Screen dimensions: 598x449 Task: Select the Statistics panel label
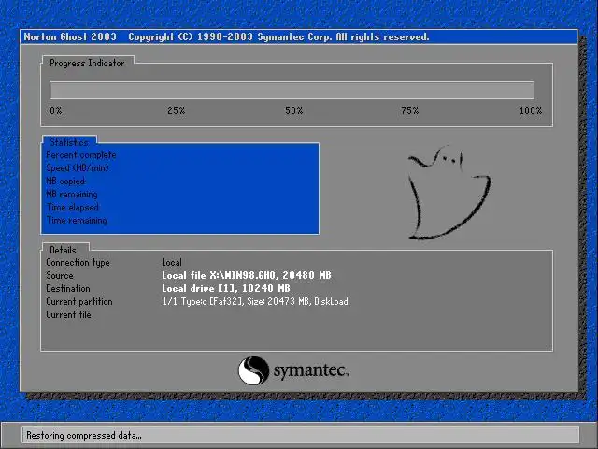point(69,142)
